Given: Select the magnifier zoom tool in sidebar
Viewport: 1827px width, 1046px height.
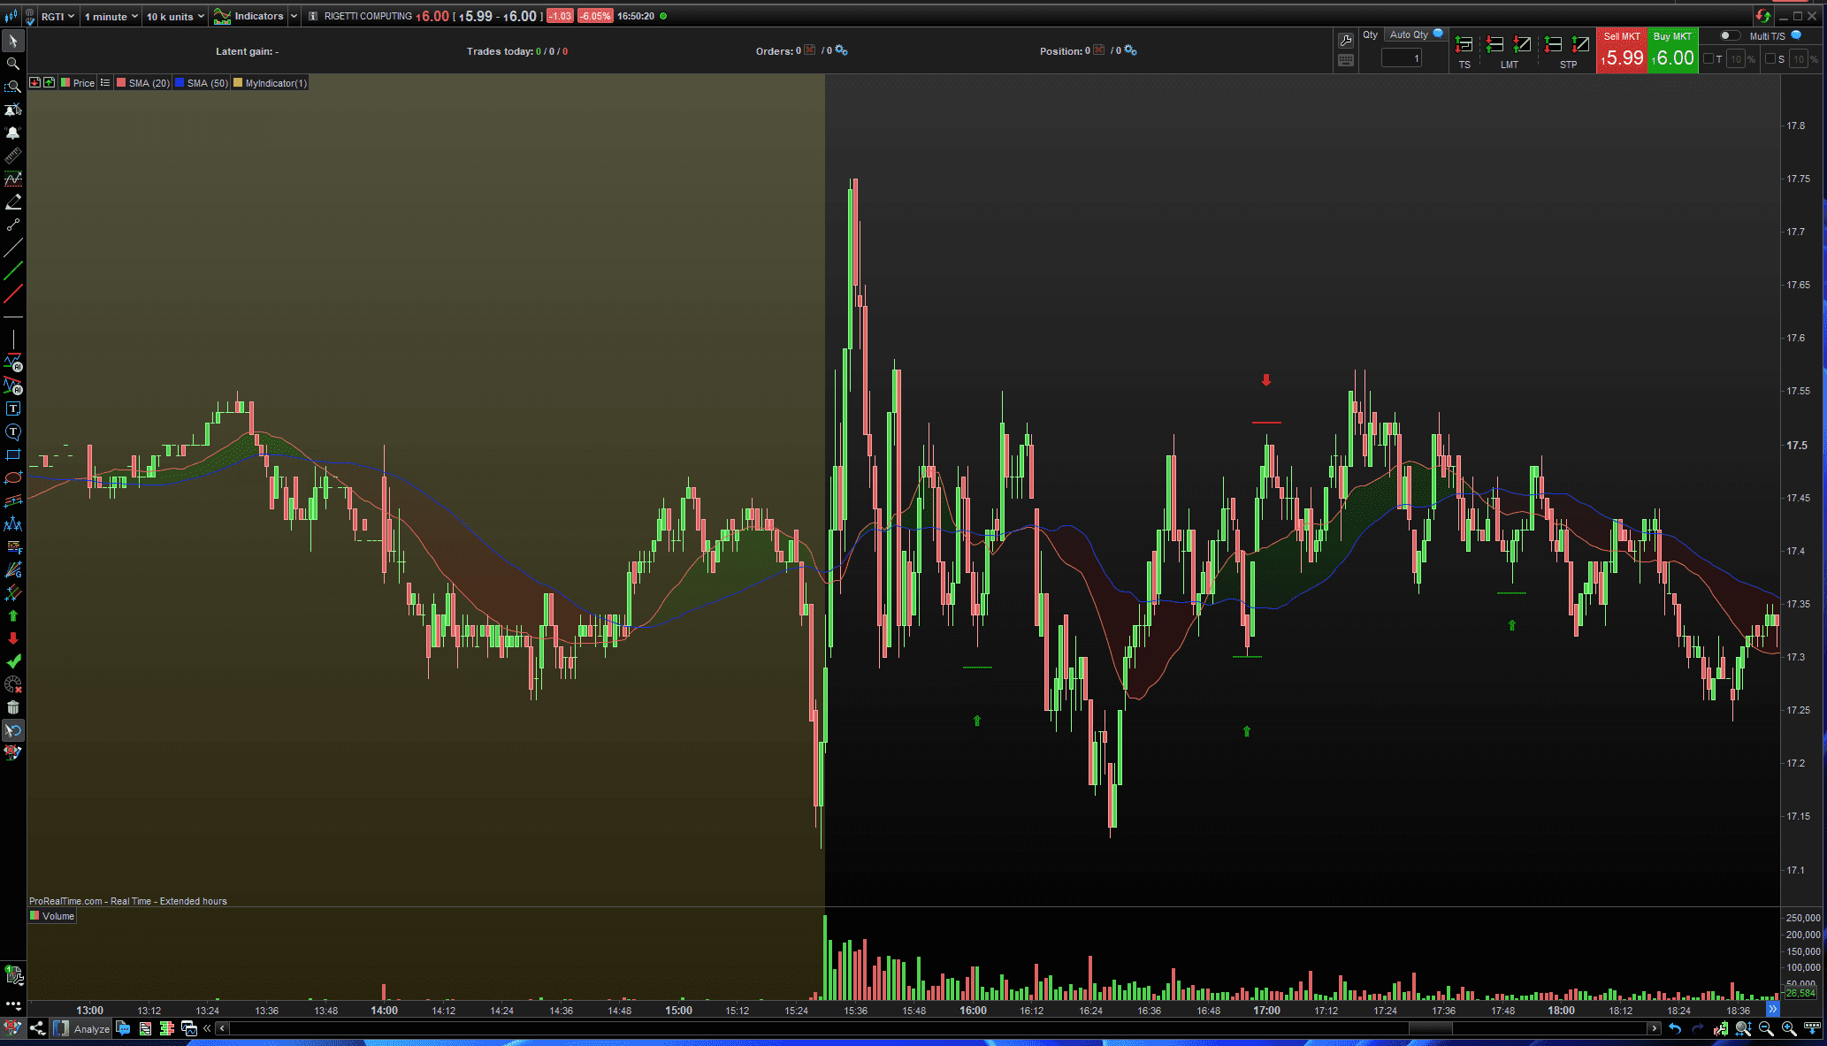Looking at the screenshot, I should coord(12,64).
